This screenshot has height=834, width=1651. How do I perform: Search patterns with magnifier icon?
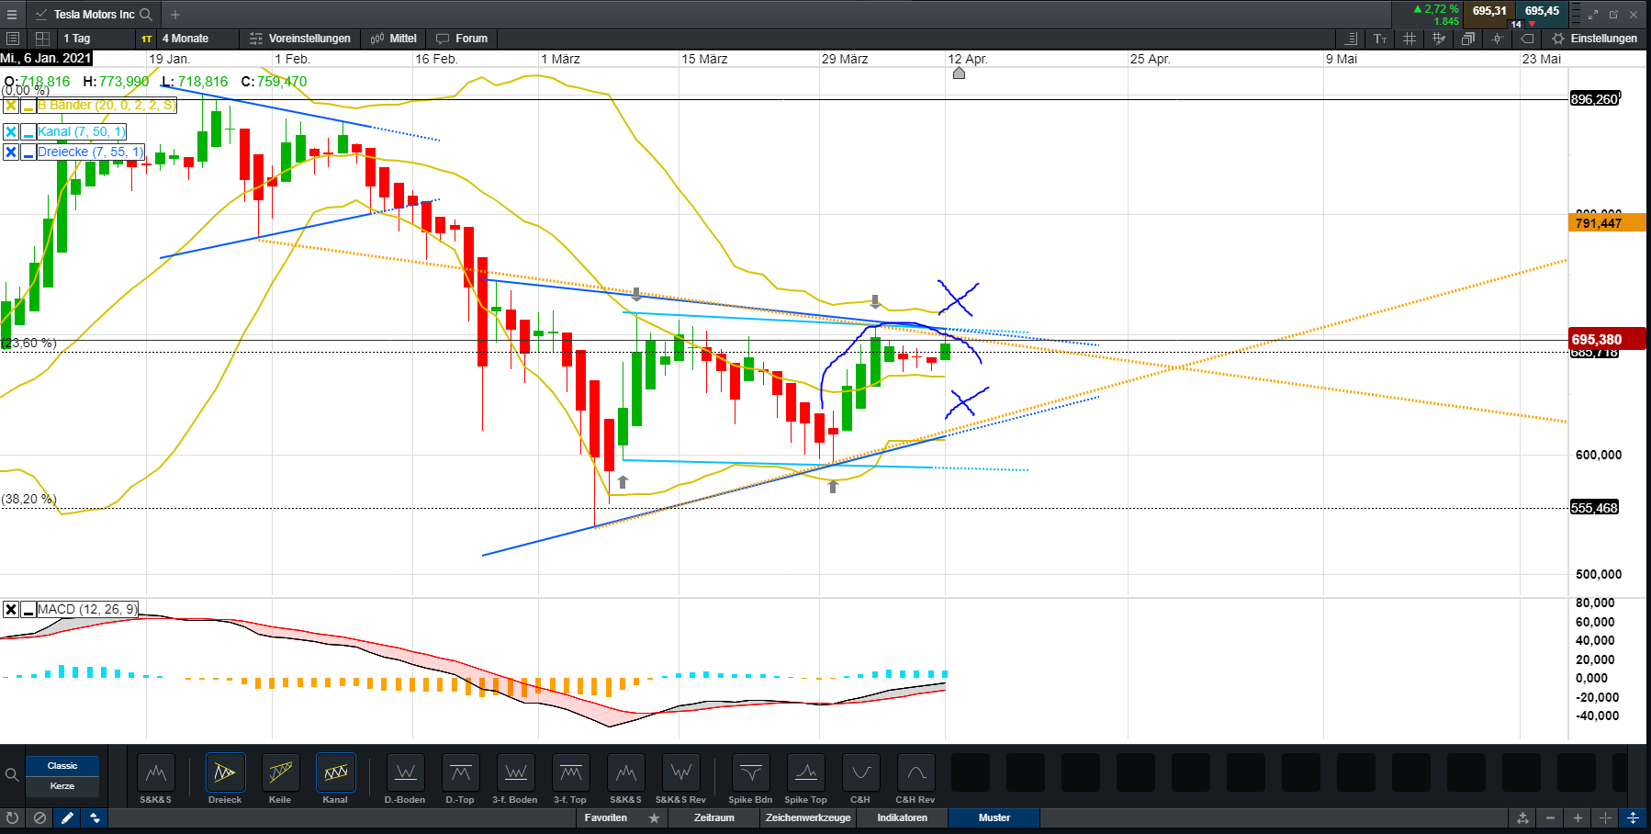pos(12,775)
